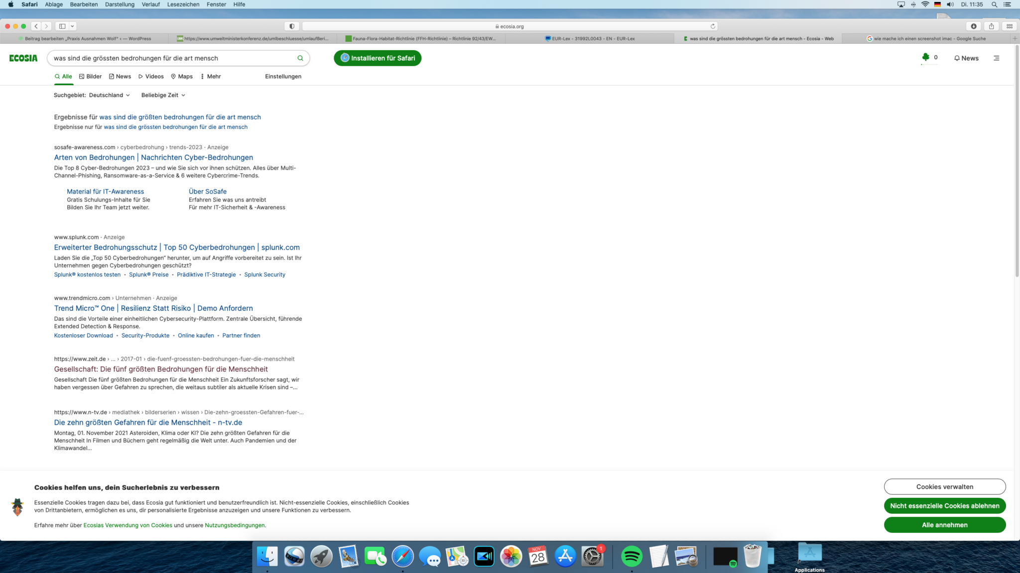The width and height of the screenshot is (1020, 573).
Task: Open Launchpad from the Dock
Action: pyautogui.click(x=321, y=556)
